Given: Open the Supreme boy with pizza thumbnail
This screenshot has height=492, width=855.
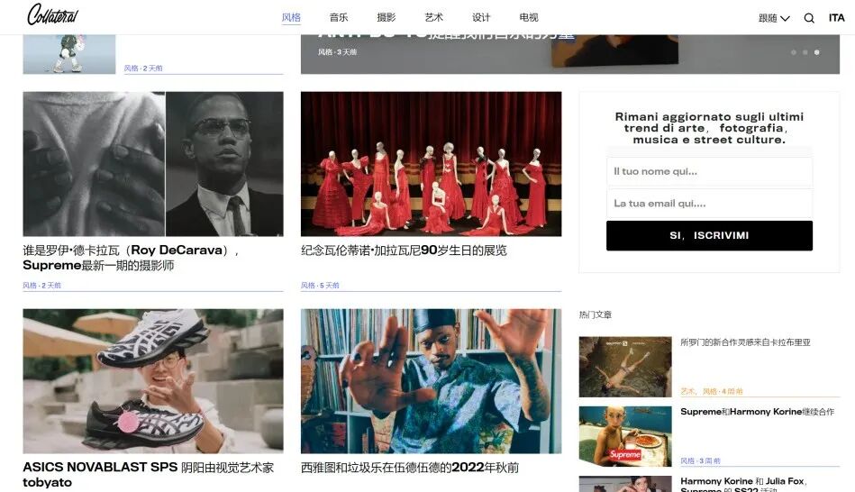Looking at the screenshot, I should tap(625, 436).
